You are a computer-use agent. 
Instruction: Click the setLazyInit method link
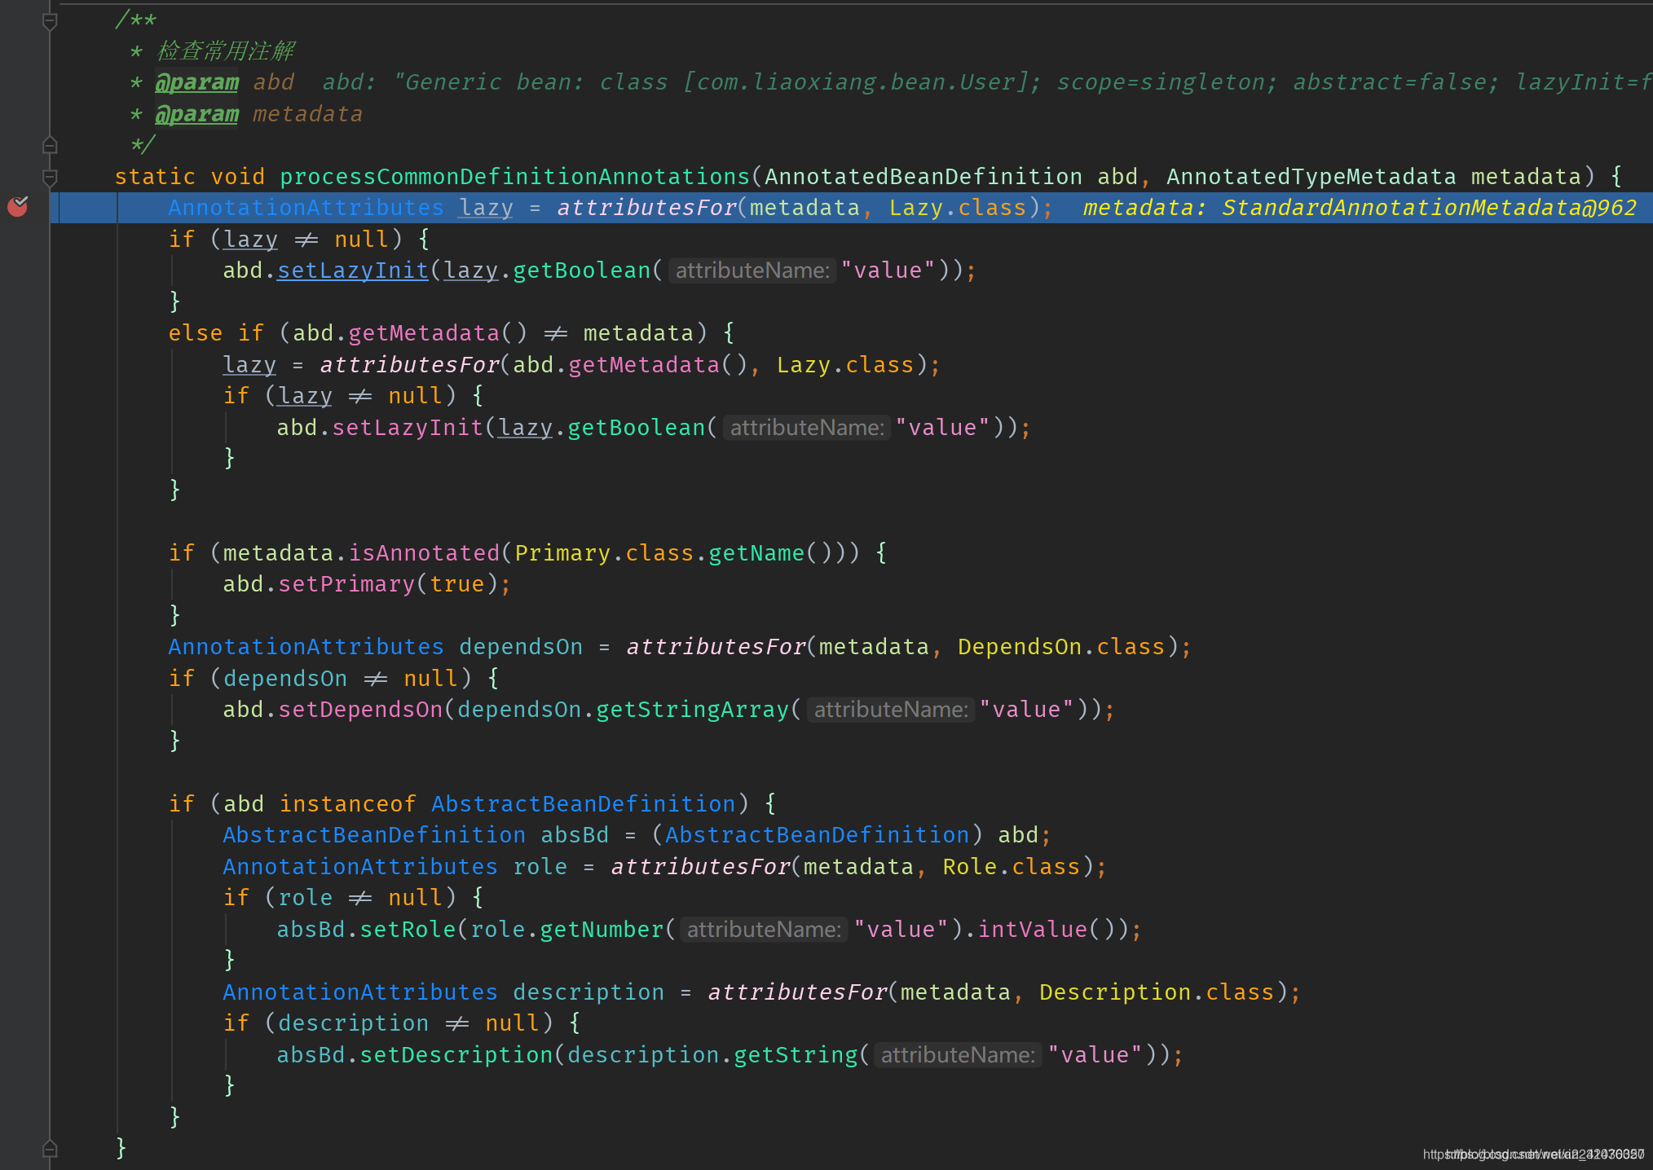pos(352,271)
